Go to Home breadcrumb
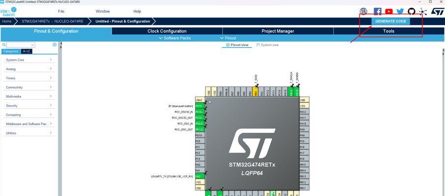 pos(7,21)
